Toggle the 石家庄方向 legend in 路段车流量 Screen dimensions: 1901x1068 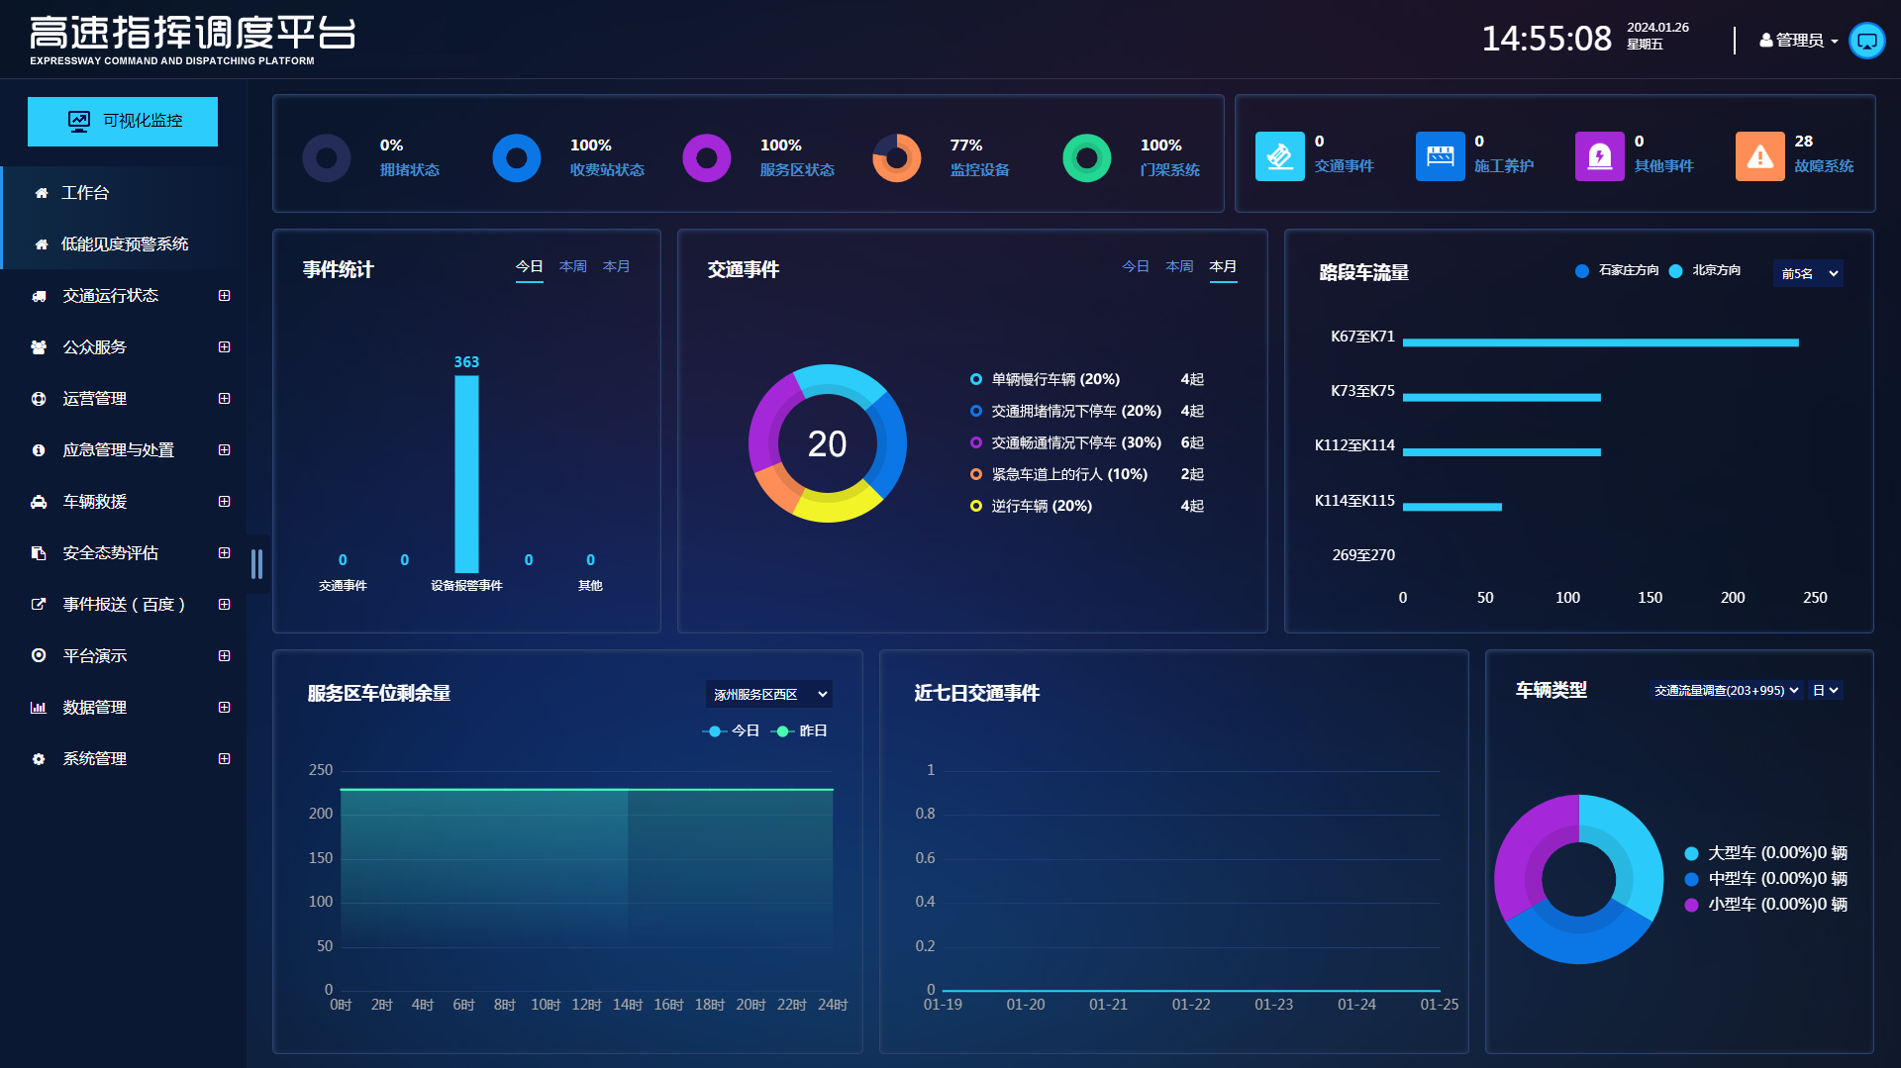(x=1617, y=271)
